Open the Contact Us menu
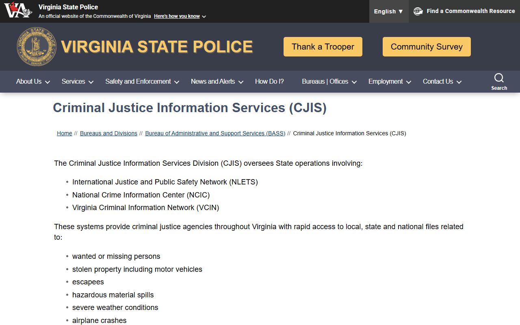This screenshot has width=520, height=325. (x=438, y=81)
